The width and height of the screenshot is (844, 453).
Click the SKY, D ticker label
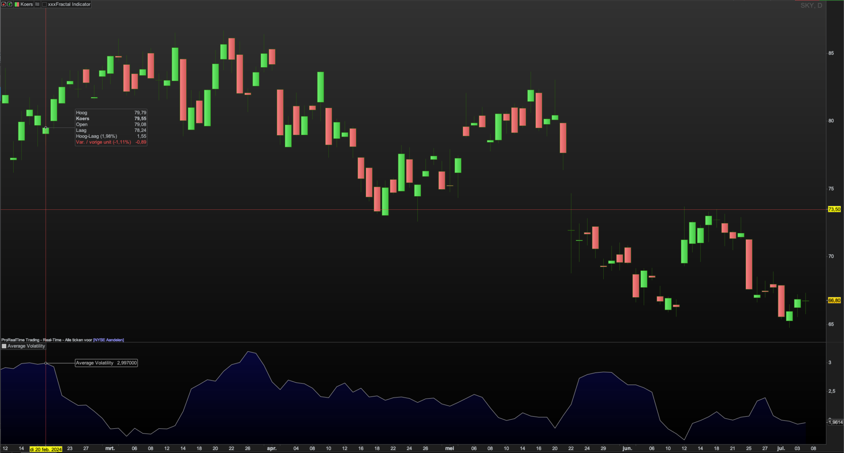[x=811, y=5]
